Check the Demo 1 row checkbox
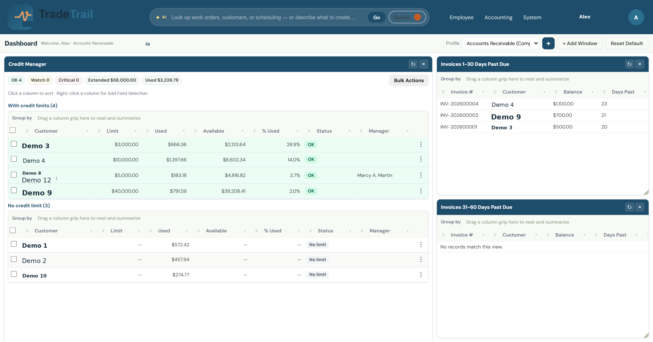Screen dimensions: 653x342 coord(14,244)
